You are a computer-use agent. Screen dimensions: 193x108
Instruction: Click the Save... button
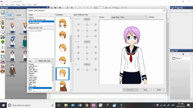pyautogui.click(x=146, y=90)
